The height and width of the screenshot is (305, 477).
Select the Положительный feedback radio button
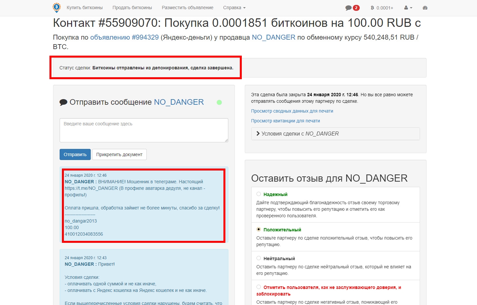258,229
